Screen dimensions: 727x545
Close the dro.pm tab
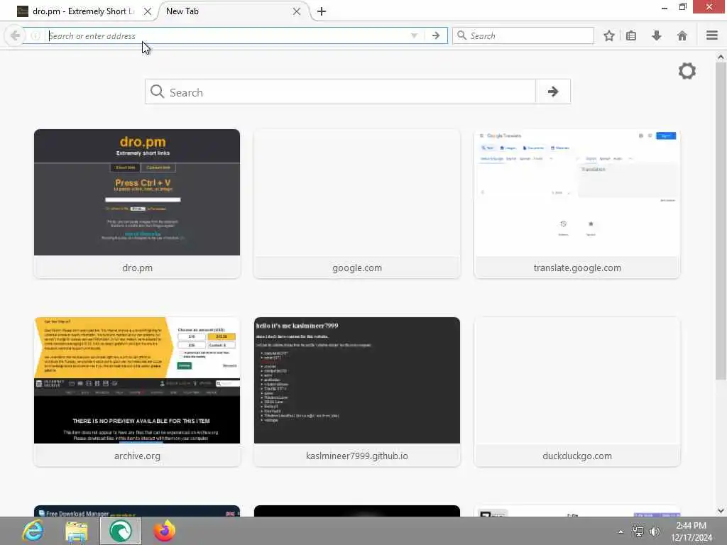(148, 11)
